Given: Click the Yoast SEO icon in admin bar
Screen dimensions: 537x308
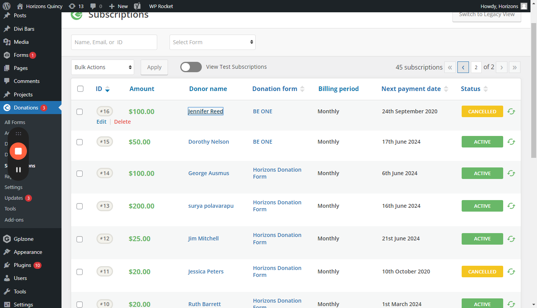Looking at the screenshot, I should [137, 6].
